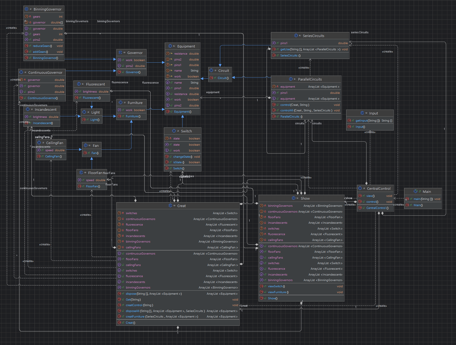Click the viewFurniture() method in Show
The width and height of the screenshot is (456, 345).
coord(301,292)
